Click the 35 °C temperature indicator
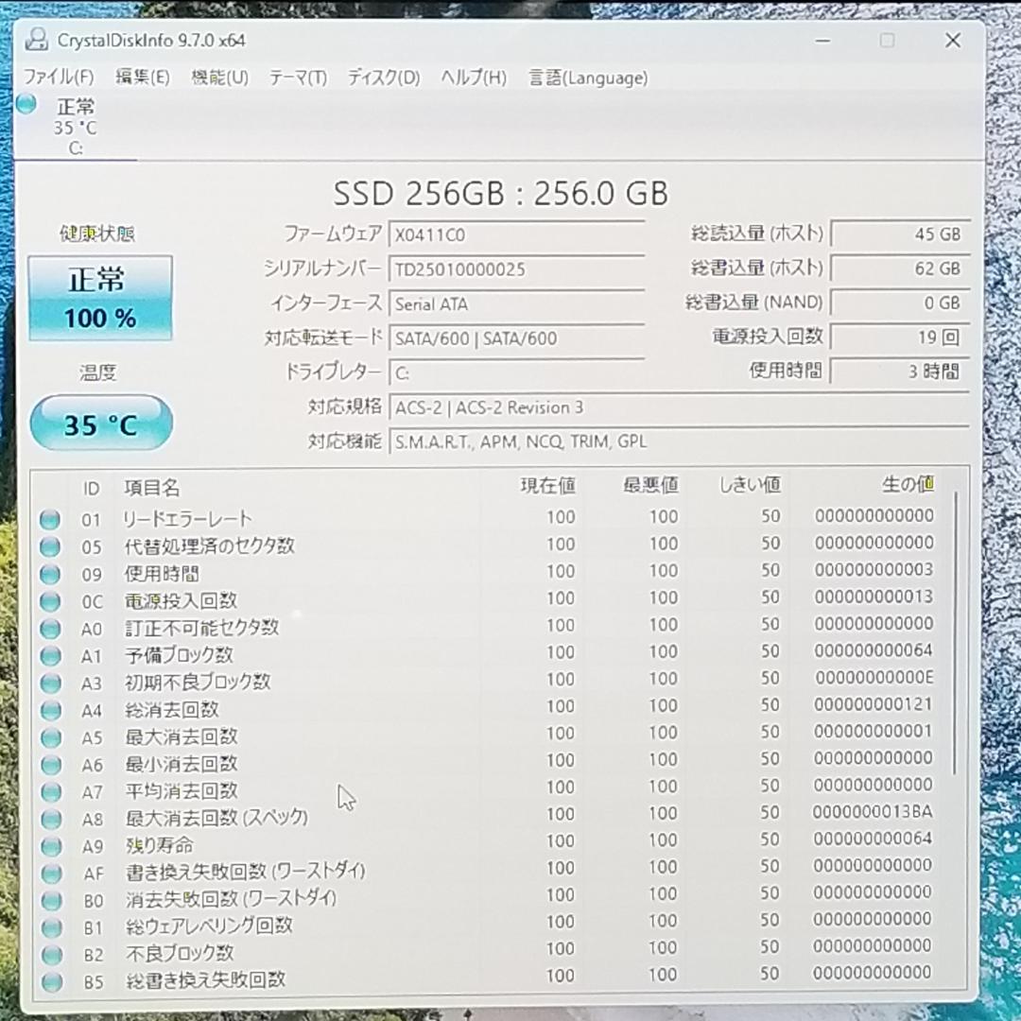 click(100, 424)
